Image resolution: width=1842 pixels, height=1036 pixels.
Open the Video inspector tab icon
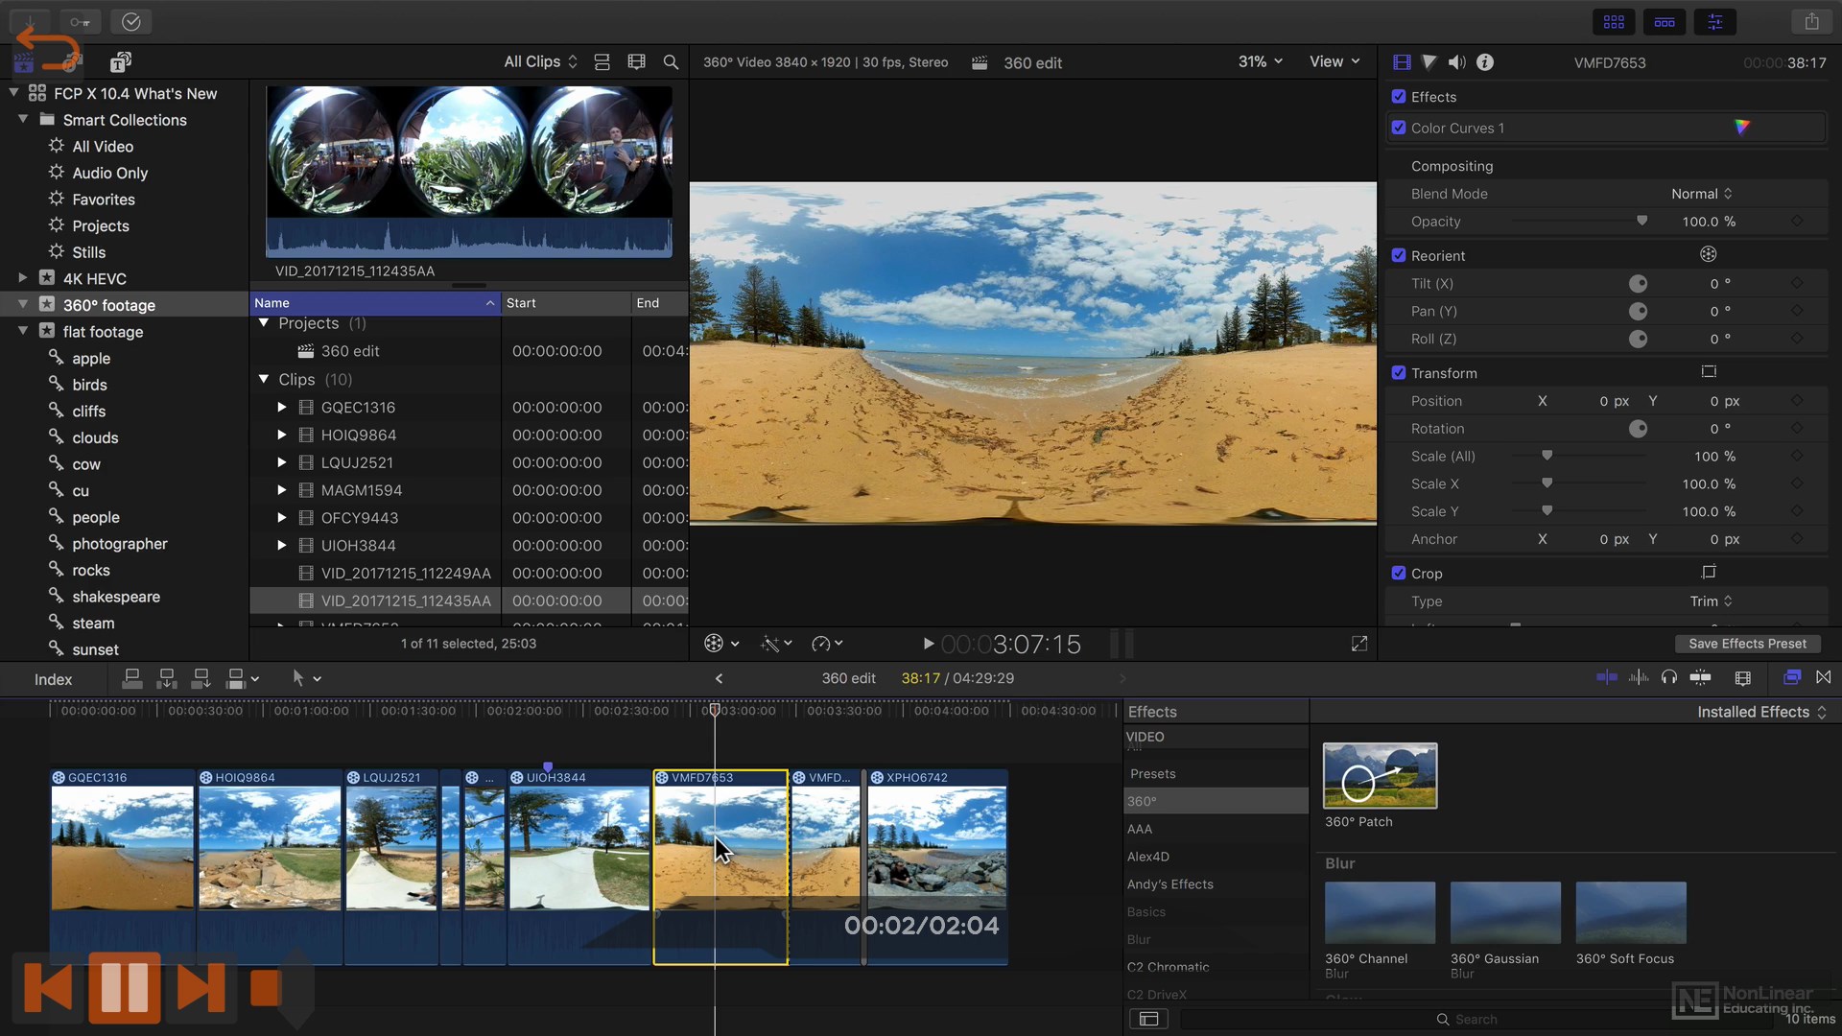[x=1402, y=62]
